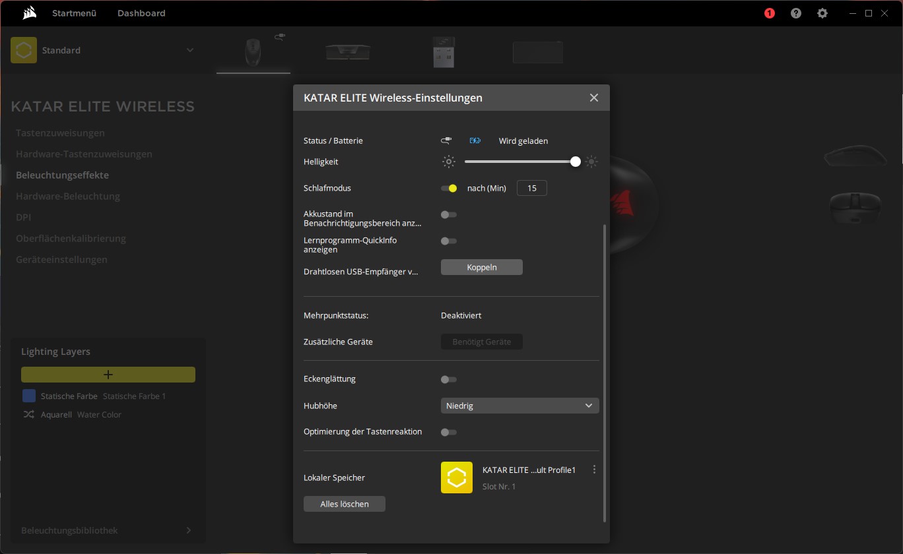Expand the Standard profile dropdown
Screen dimensions: 903x554
[190, 50]
